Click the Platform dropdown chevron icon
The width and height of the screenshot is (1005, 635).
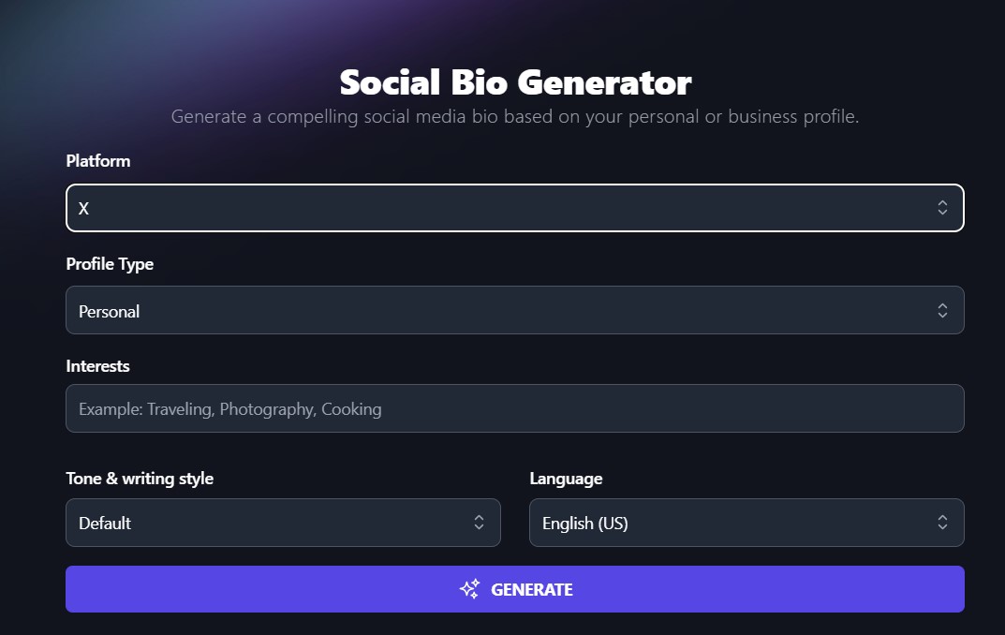pyautogui.click(x=943, y=208)
